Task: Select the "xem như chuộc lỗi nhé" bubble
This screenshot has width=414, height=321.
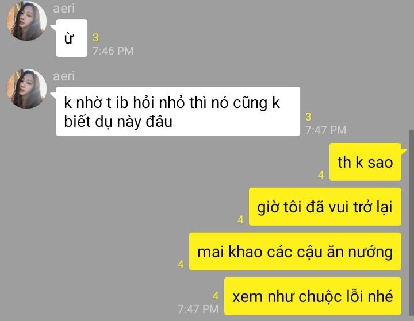Action: point(313,296)
